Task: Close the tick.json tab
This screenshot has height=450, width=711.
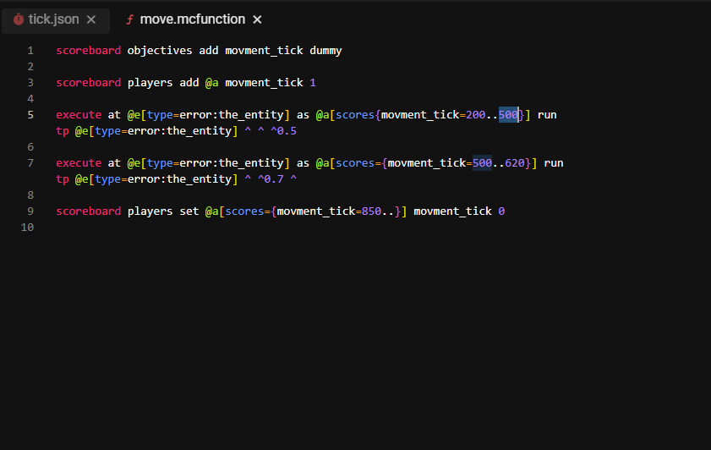Action: [x=91, y=19]
